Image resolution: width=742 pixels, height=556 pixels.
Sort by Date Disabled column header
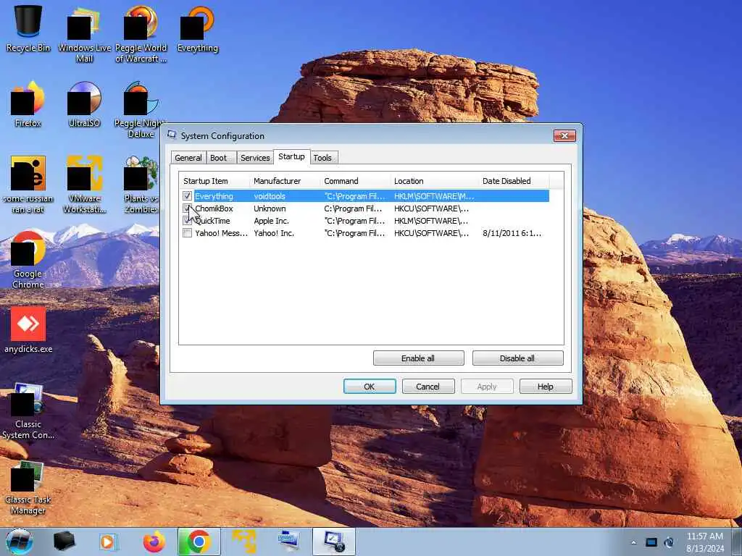(x=514, y=181)
